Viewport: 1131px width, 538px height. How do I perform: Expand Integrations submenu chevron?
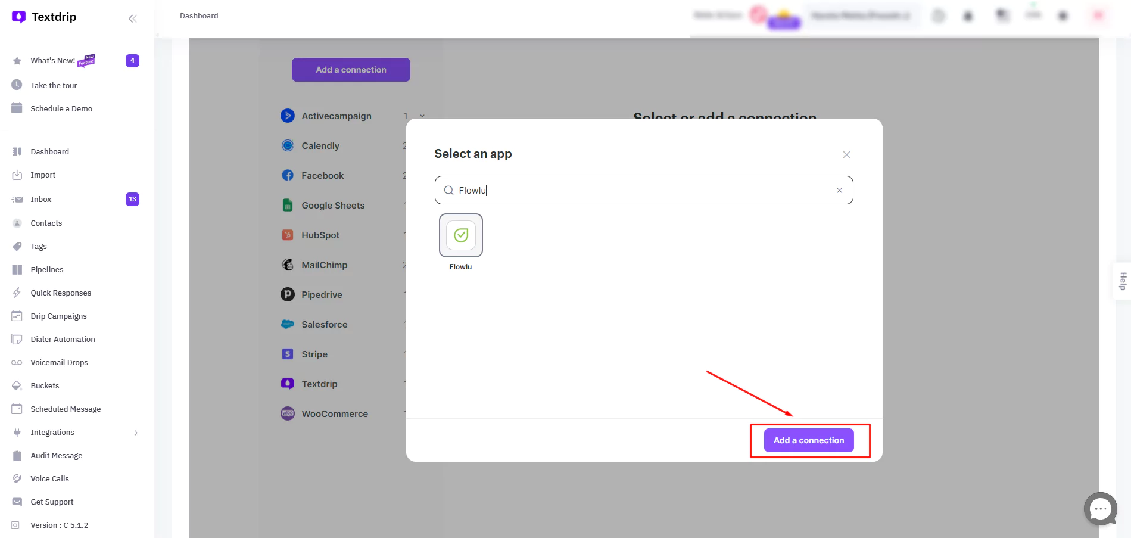tap(136, 433)
